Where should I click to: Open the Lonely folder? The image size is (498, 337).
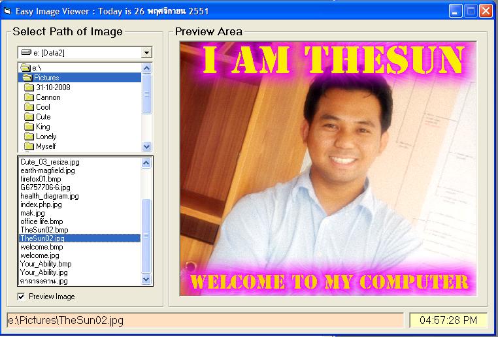pyautogui.click(x=46, y=136)
